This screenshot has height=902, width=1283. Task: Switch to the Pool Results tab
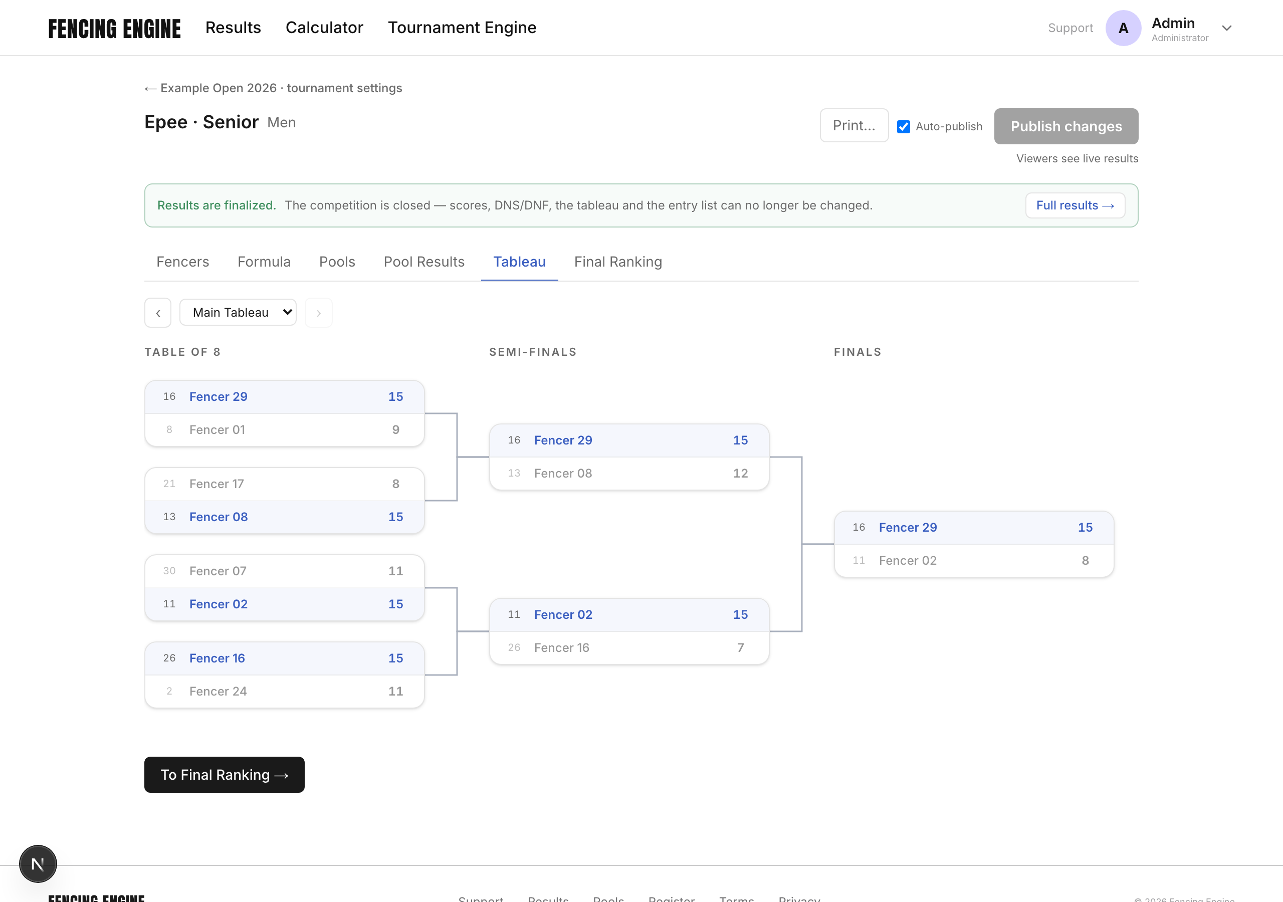point(424,262)
